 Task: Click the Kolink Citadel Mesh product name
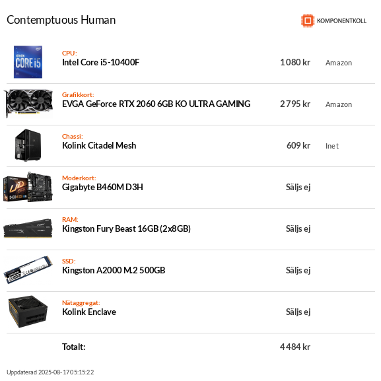(99, 145)
